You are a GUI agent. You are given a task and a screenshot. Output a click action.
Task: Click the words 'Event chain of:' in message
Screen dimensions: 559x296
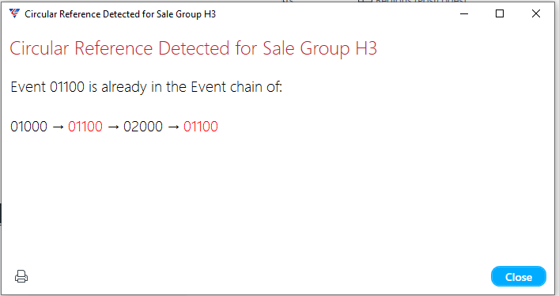point(236,87)
